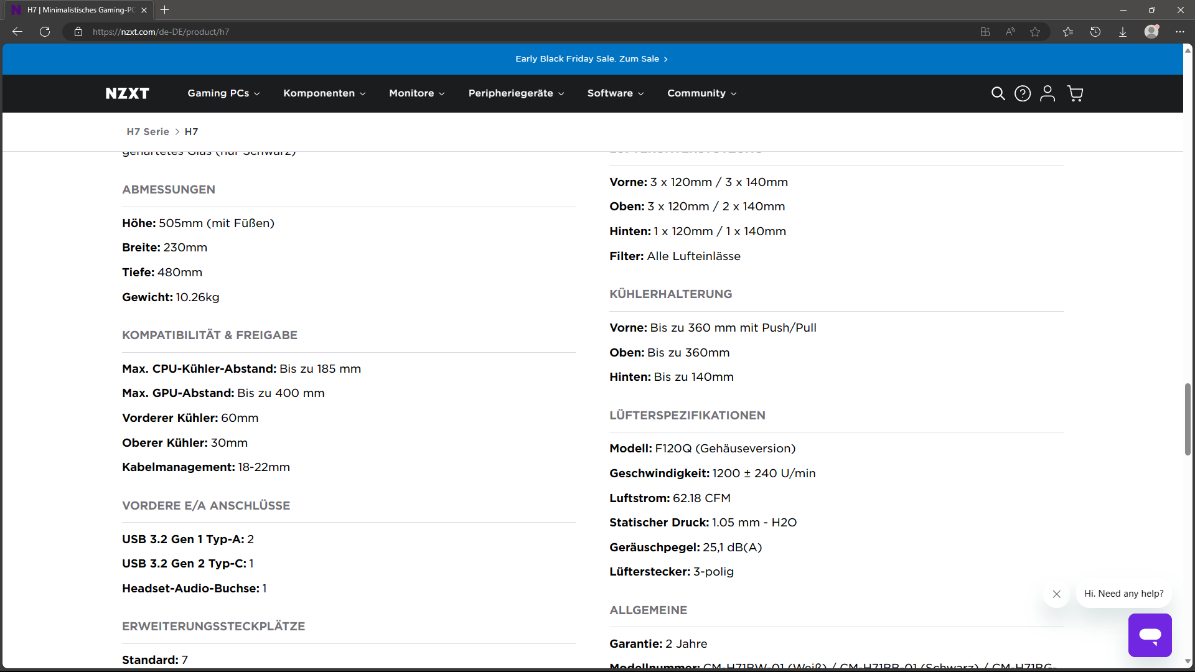
Task: Click the Early Black Friday Sale banner link
Action: [592, 59]
